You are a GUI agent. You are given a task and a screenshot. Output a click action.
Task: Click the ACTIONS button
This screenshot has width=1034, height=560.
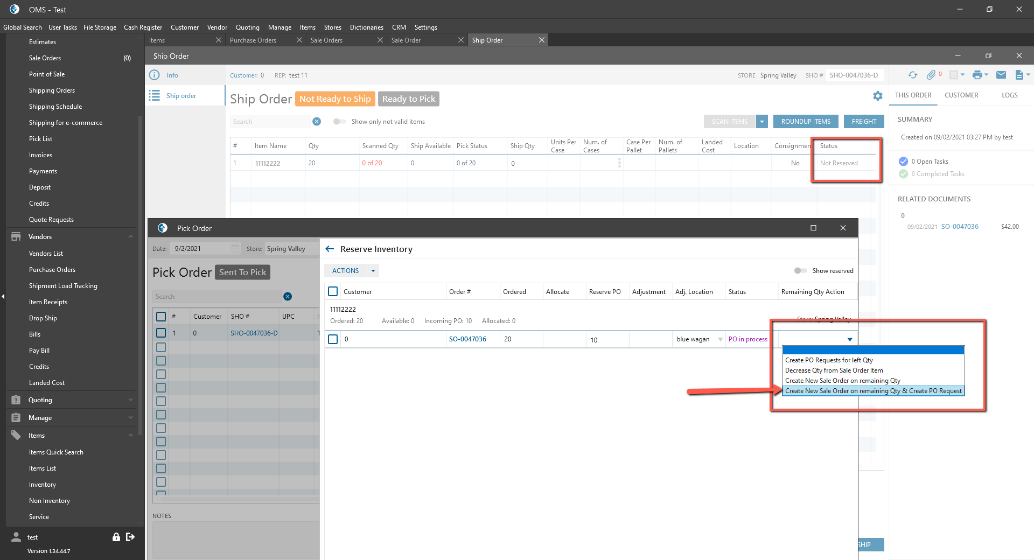(x=345, y=271)
